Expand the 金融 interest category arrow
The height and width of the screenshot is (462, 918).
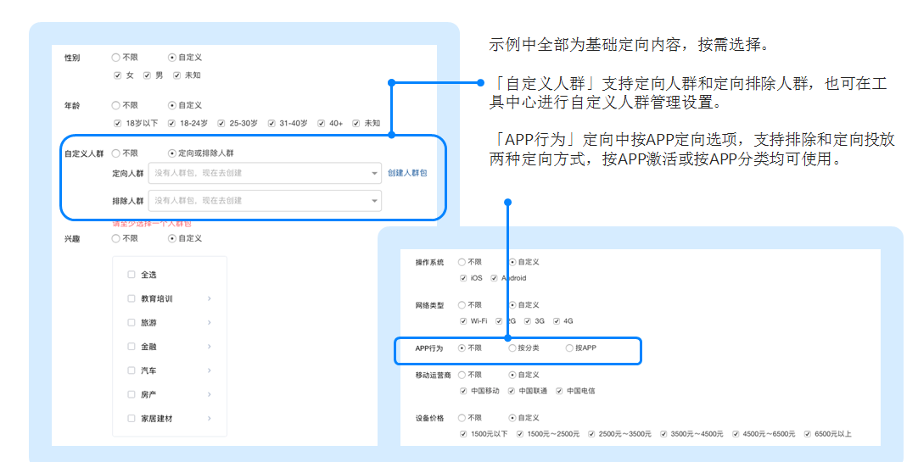pos(209,347)
